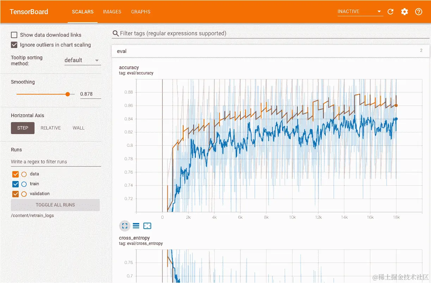This screenshot has height=283, width=431.
Task: Click the orange endpoint marker on accuracy chart
Action: pos(396,106)
